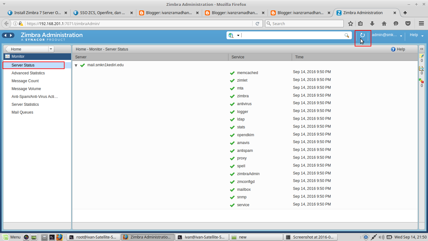Image resolution: width=428 pixels, height=241 pixels.
Task: Sort by Service column header
Action: click(x=260, y=57)
